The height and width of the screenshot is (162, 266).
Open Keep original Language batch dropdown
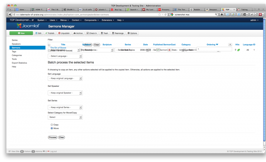65,79
